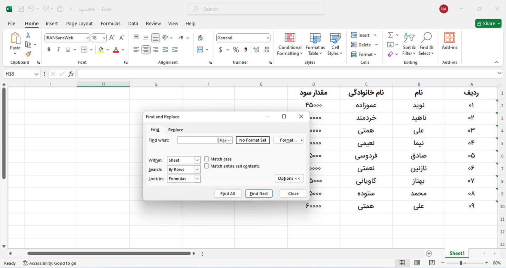Switch to the Formulas ribbon tab
The width and height of the screenshot is (506, 268).
point(110,23)
